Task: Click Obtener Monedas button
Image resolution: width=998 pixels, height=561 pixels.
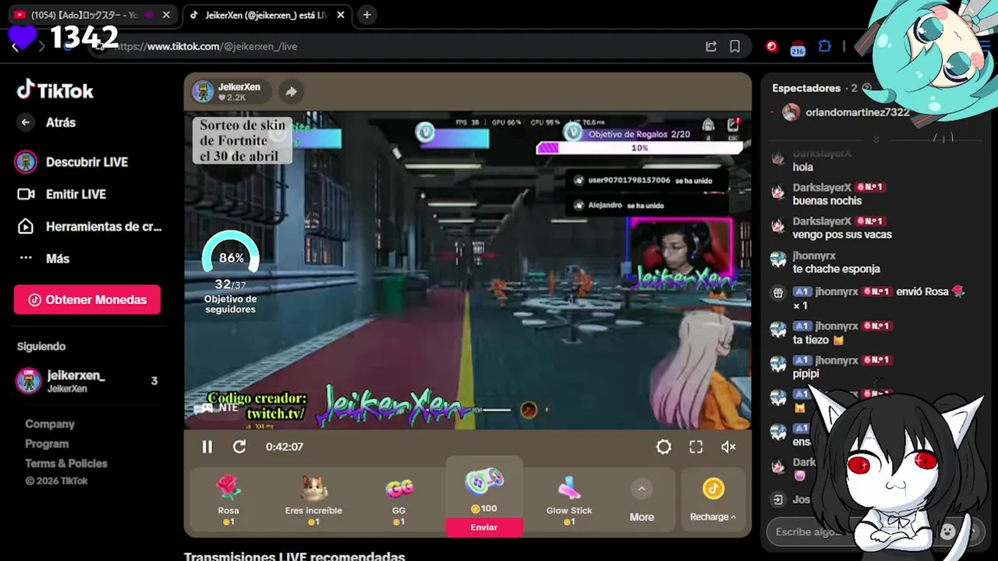Action: click(87, 299)
